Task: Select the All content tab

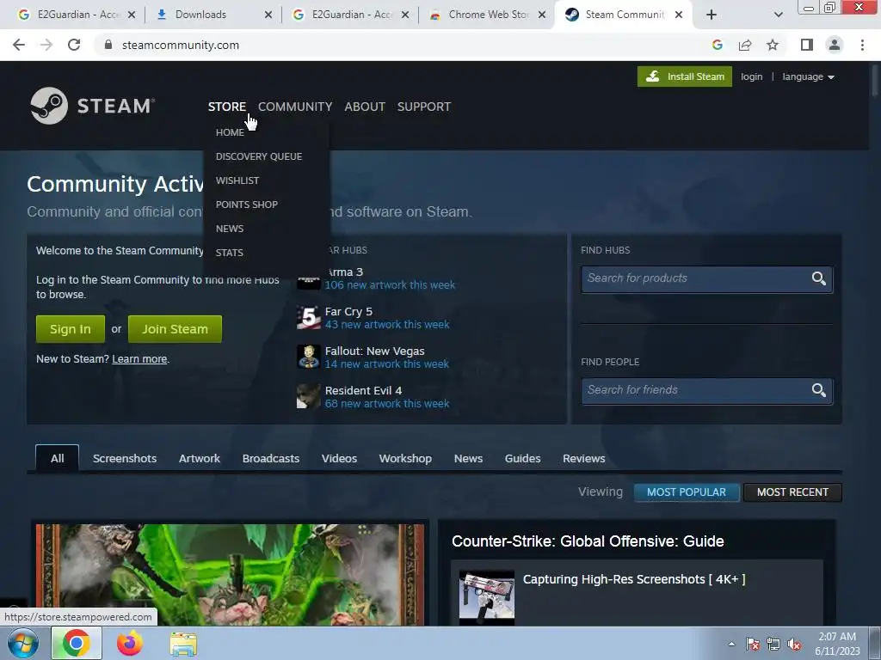Action: click(x=58, y=458)
